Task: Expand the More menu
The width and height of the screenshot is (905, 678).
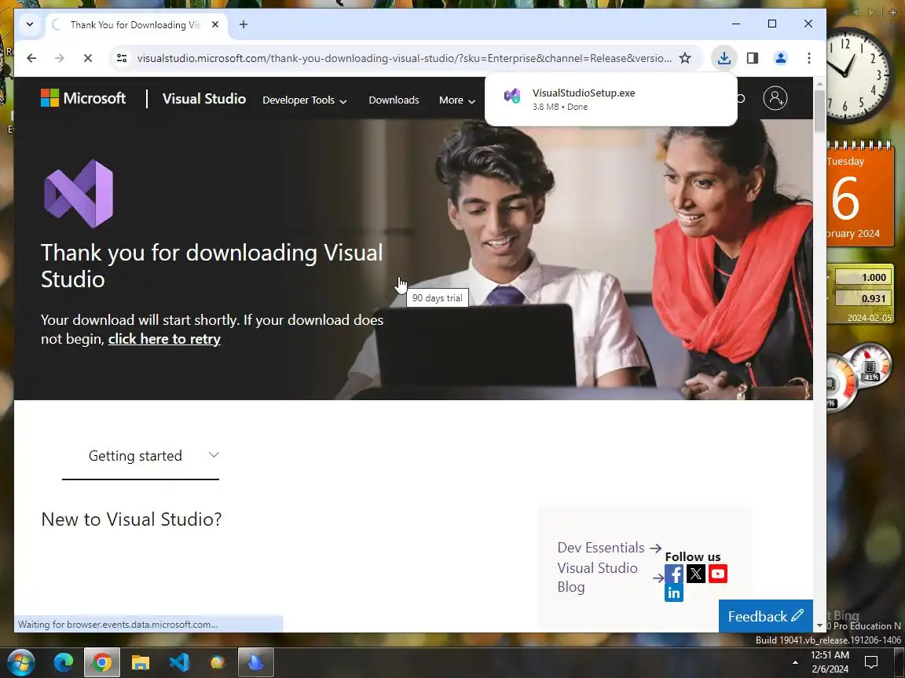Action: click(456, 100)
